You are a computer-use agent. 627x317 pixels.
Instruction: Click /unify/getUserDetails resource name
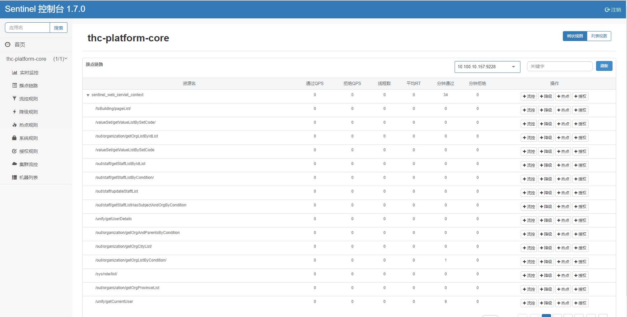click(113, 219)
